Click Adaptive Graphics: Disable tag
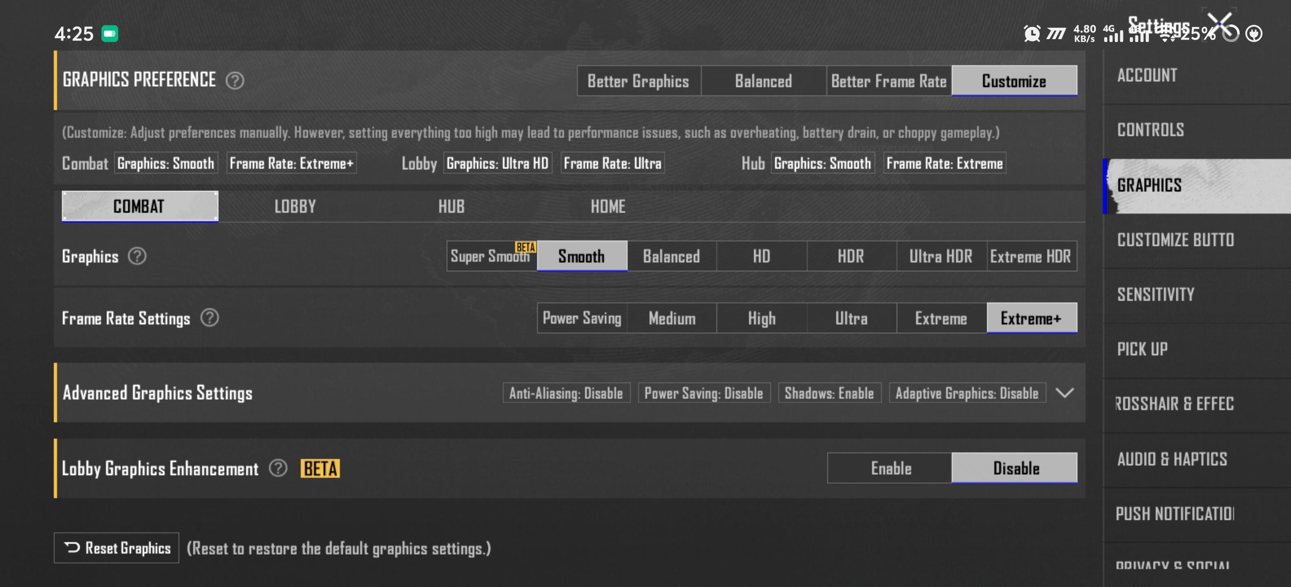Viewport: 1291px width, 587px height. point(967,393)
